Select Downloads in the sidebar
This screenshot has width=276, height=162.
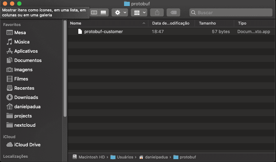coord(26,98)
